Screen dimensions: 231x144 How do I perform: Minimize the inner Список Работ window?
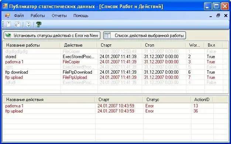(x=211, y=16)
